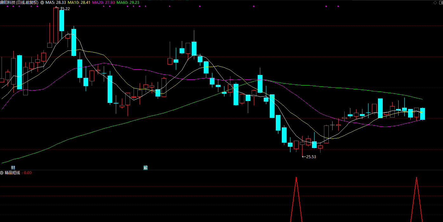Click the red hollow candle at 25.53 low

(x=302, y=143)
